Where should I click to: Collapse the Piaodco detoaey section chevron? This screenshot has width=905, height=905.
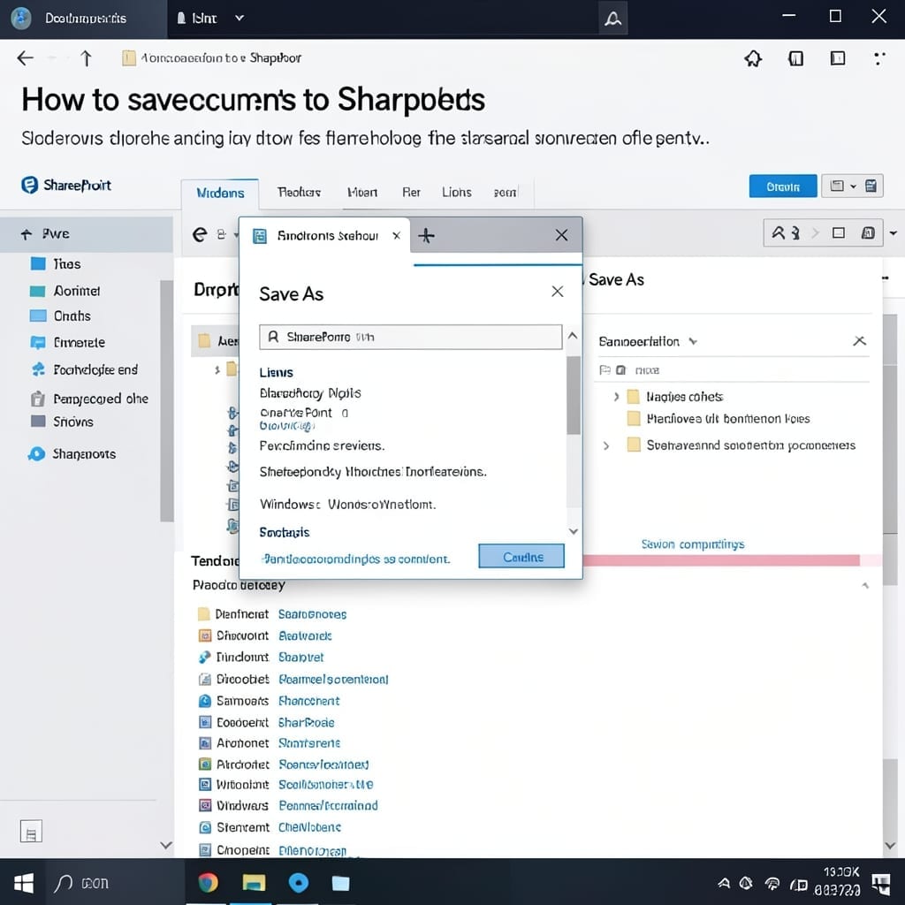click(x=864, y=585)
